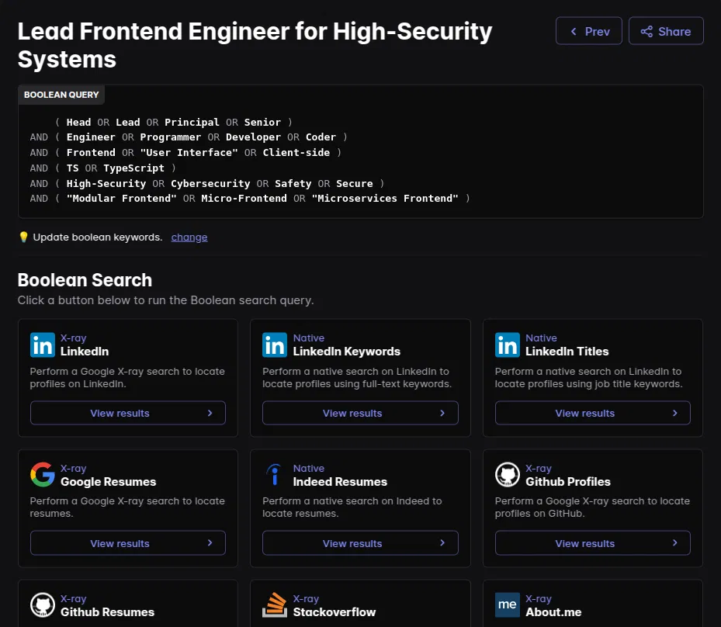Expand chevron on Github Profiles View results
721x627 pixels.
pos(675,543)
